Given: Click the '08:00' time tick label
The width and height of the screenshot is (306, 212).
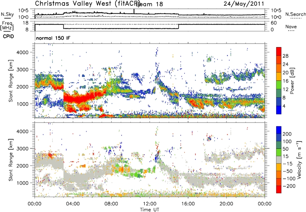Looking at the screenshot, I should 111,204.
